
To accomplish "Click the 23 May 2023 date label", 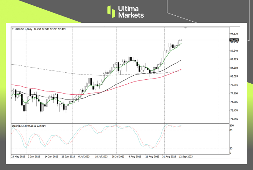I will (19, 156).
